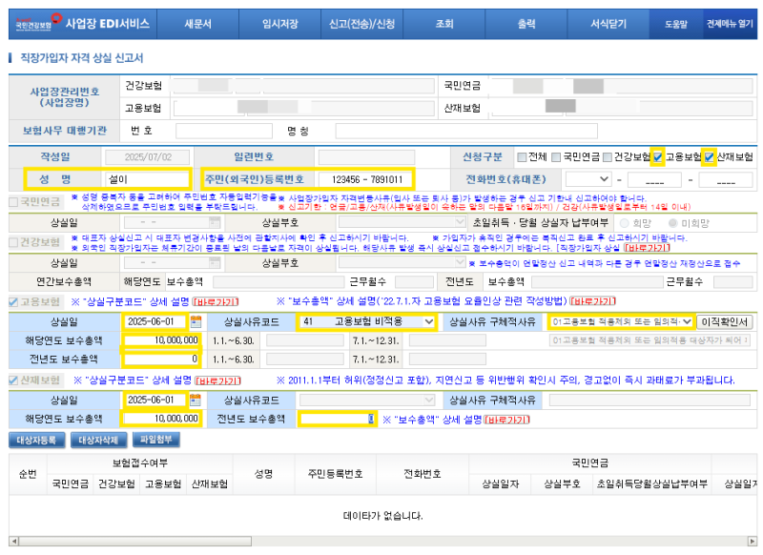Viewport: 763px width, 555px height.
Task: Click the 국민건강보험 logo in the header
Action: pos(38,22)
